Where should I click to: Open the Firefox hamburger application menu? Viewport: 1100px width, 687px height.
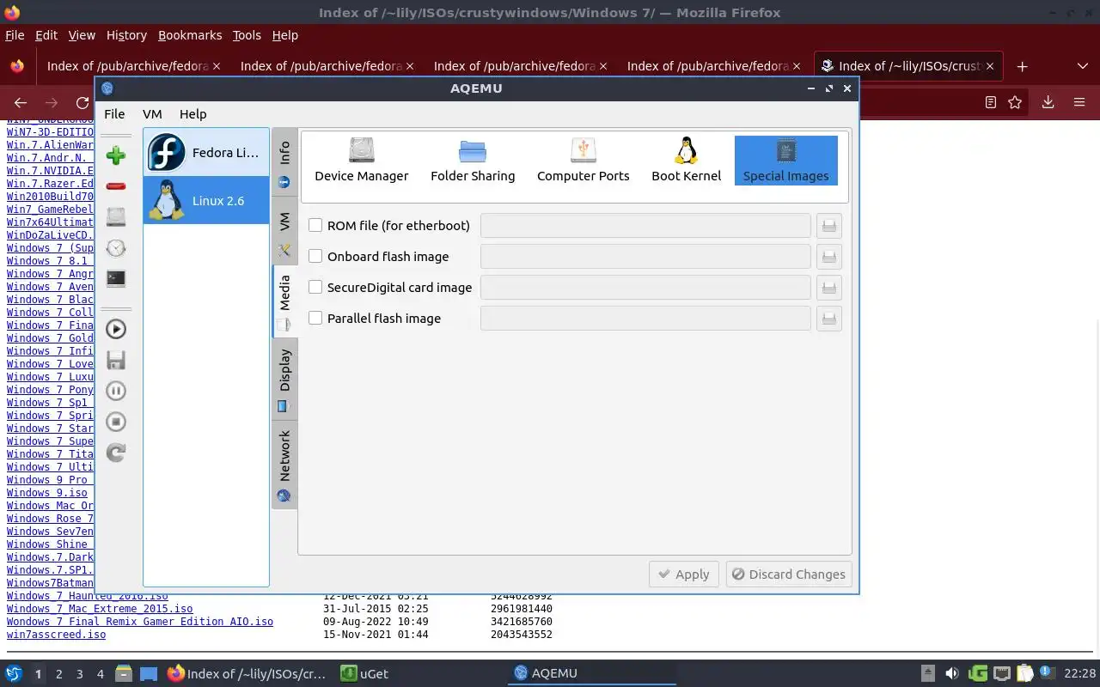[x=1079, y=102]
